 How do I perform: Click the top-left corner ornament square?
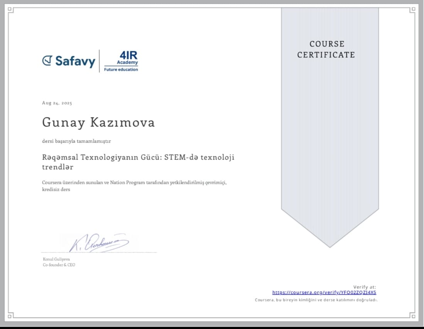pos(10,10)
